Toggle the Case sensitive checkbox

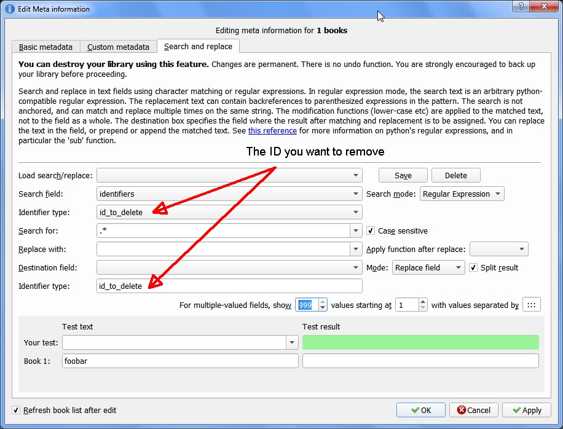(x=371, y=230)
